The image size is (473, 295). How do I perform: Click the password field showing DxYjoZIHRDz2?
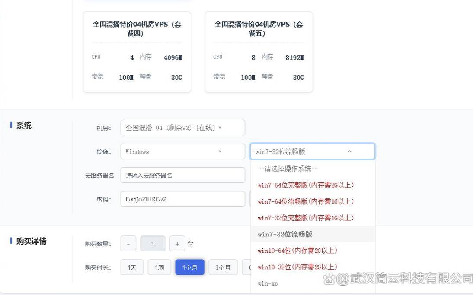click(x=182, y=199)
